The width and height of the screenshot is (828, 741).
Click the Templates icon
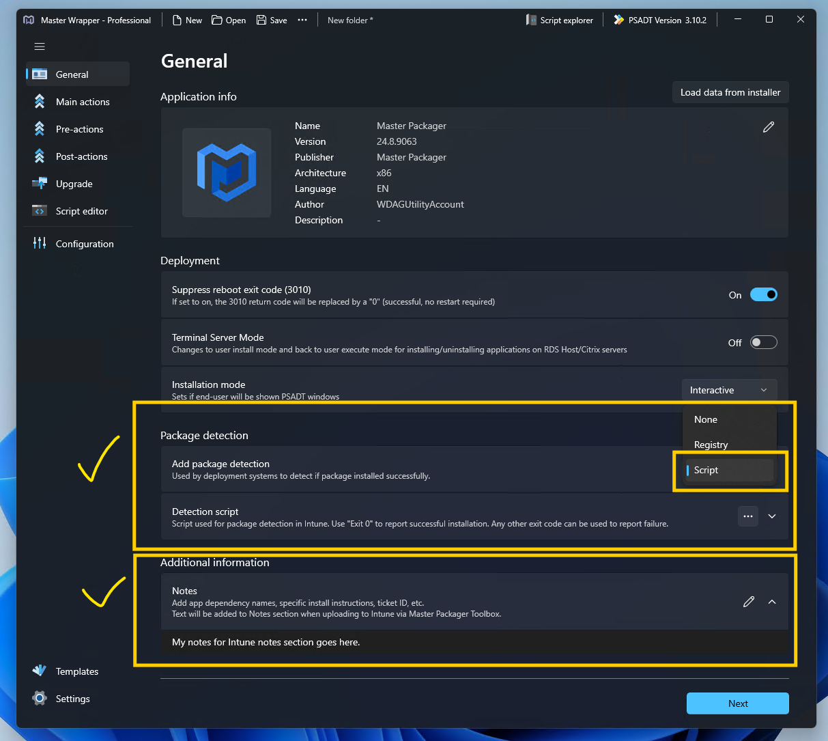pyautogui.click(x=40, y=671)
